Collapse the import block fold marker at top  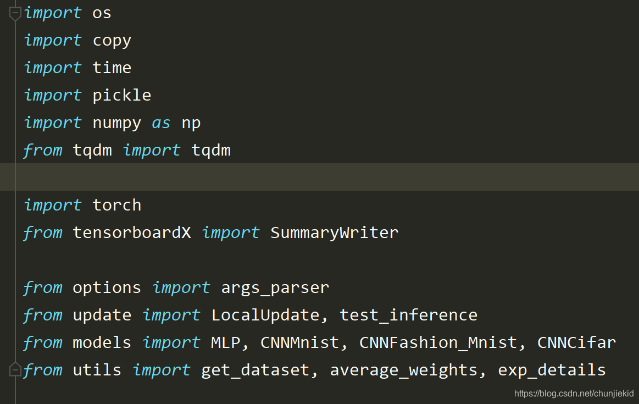15,12
